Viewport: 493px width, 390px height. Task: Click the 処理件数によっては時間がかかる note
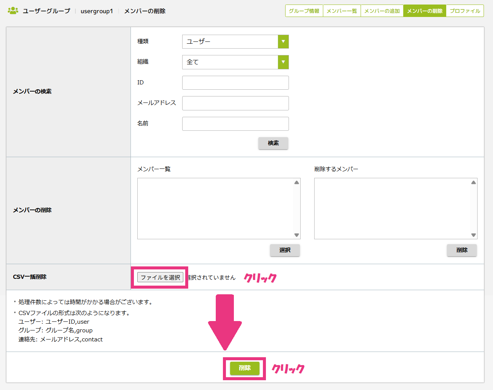[85, 302]
